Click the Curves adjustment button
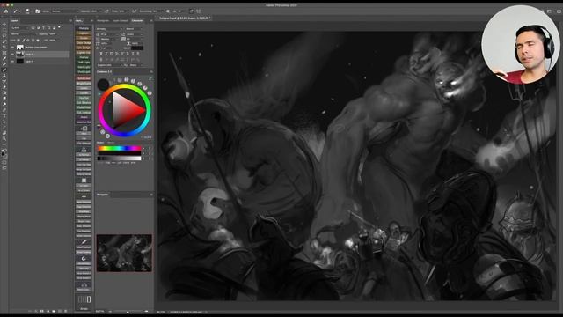The height and width of the screenshot is (317, 563). 84,92
